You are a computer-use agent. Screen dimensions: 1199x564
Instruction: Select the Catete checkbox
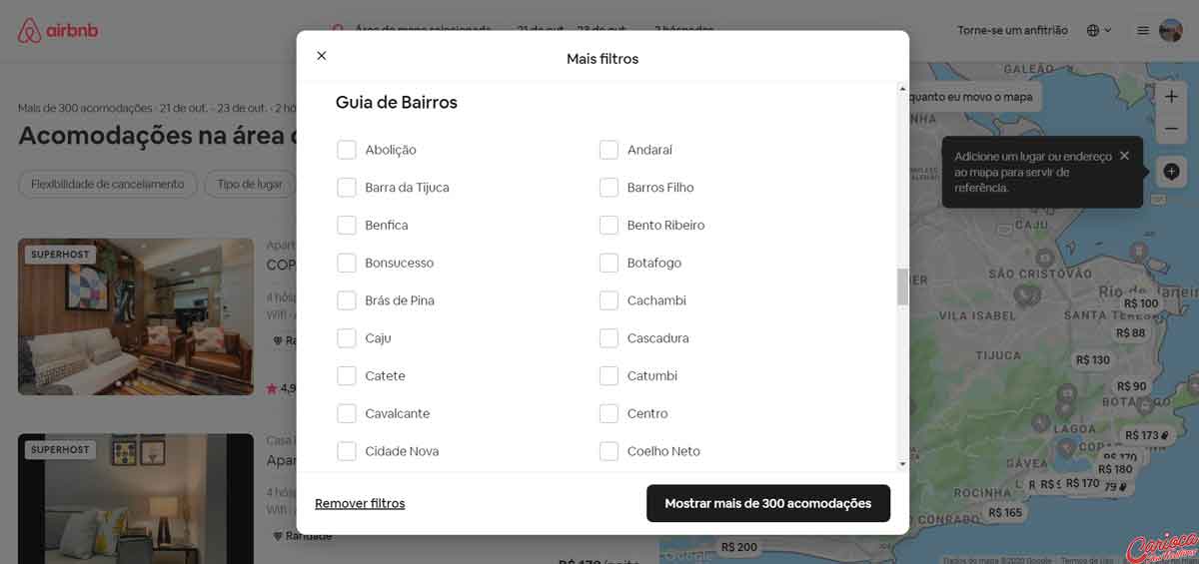click(x=347, y=375)
